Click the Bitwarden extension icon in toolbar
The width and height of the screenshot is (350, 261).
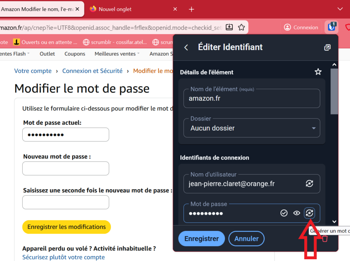331,27
